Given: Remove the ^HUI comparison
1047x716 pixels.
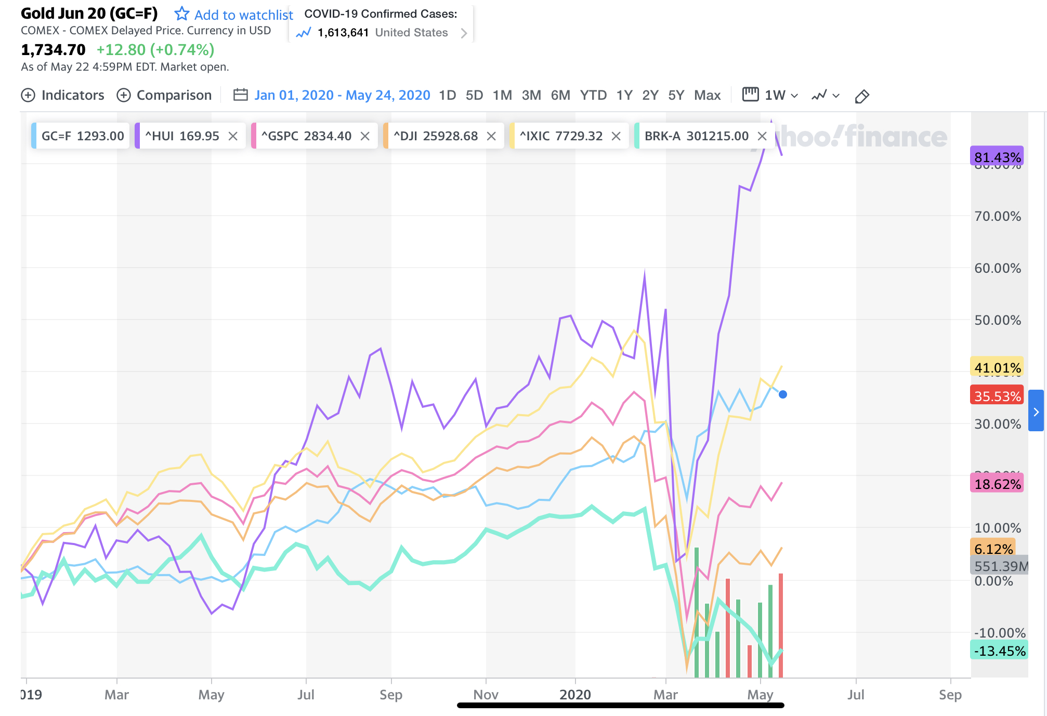Looking at the screenshot, I should (x=233, y=136).
